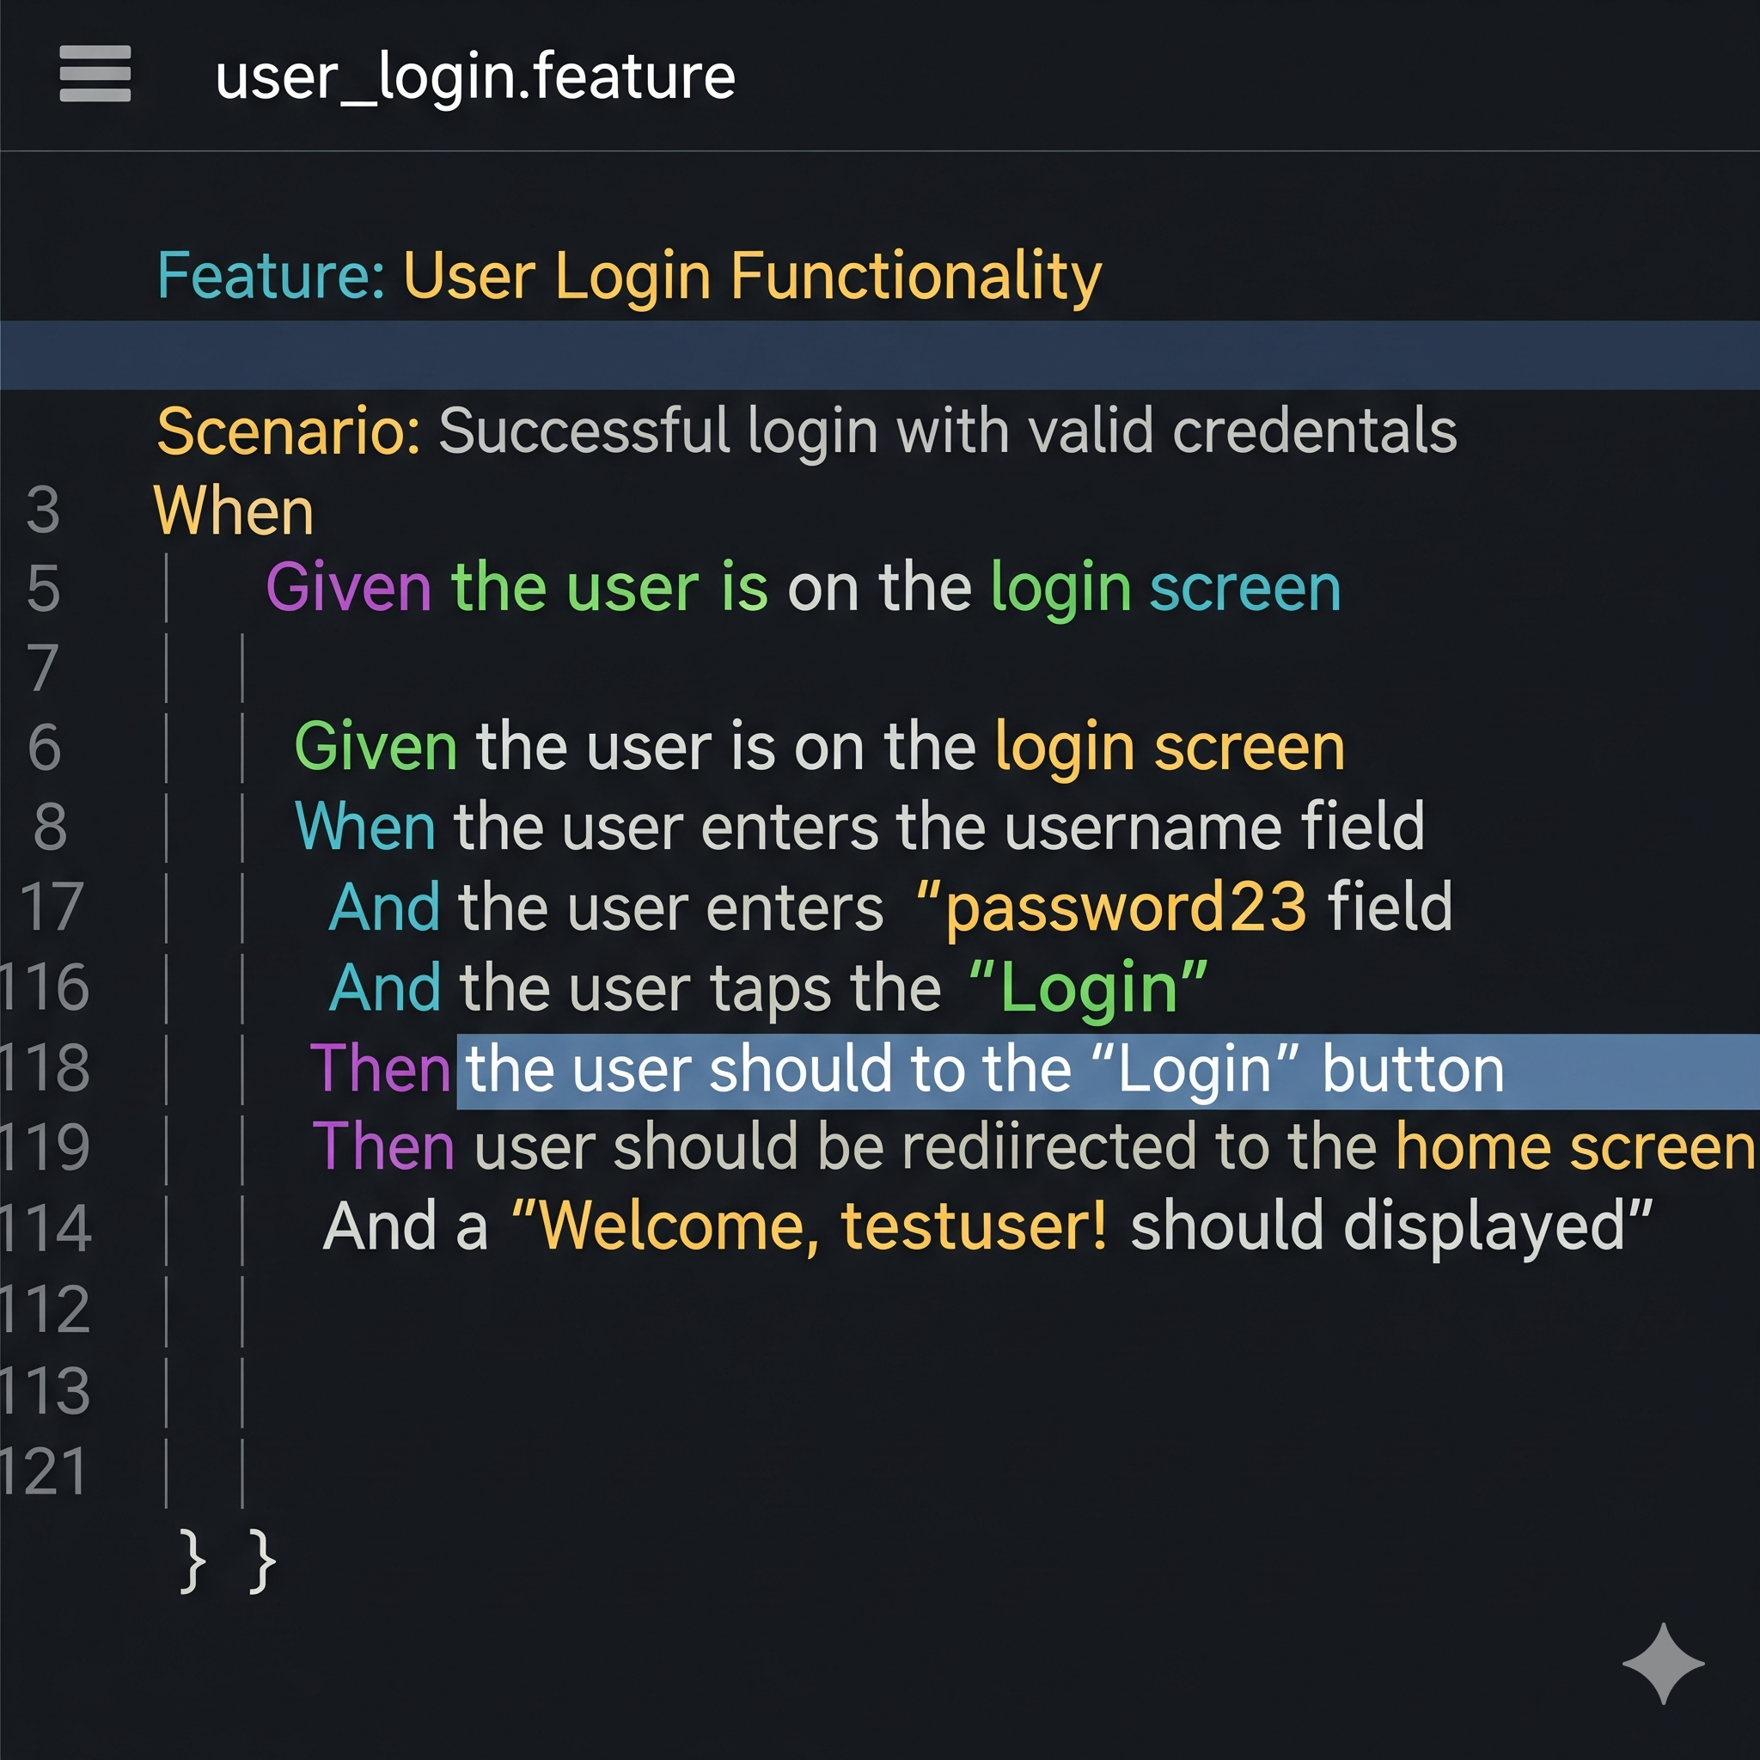Click line number 121 in the gutter
Screen dimensions: 1760x1760
[x=44, y=1470]
